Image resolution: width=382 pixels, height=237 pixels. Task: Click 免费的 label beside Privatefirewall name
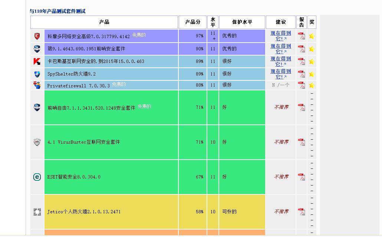[119, 84]
